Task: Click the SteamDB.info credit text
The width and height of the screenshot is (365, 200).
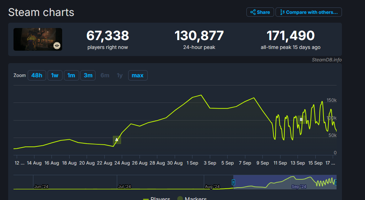Action: point(327,60)
